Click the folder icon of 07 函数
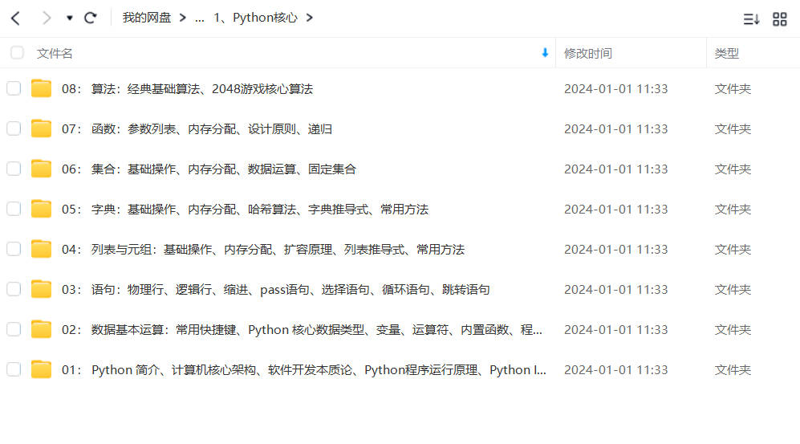Viewport: 800px width, 444px height. click(x=42, y=128)
